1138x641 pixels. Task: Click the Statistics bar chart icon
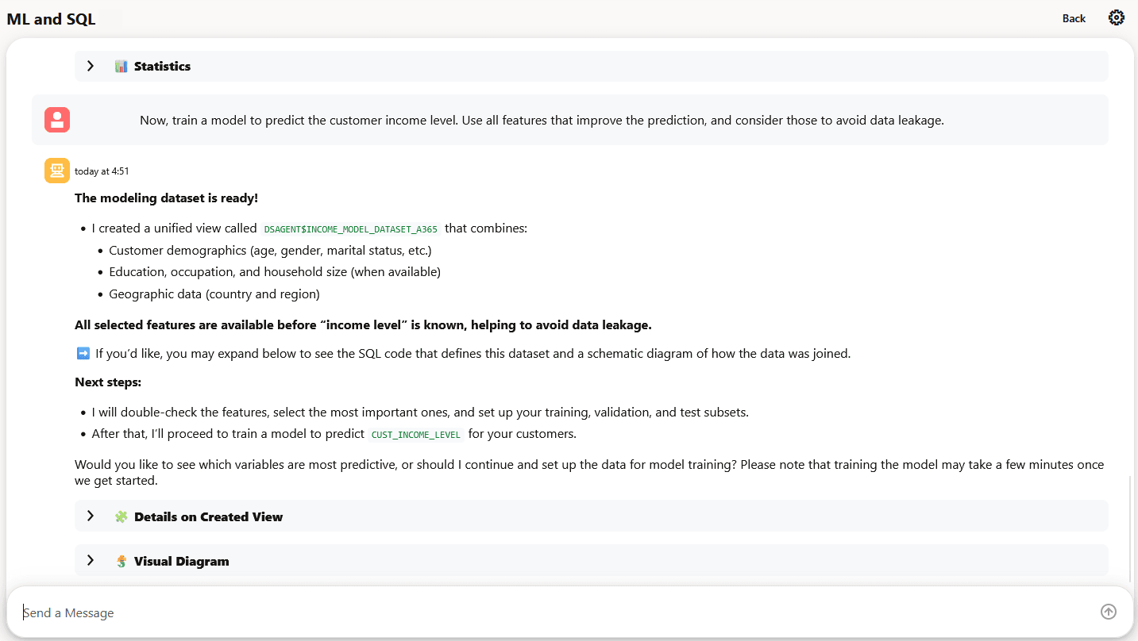coord(121,66)
